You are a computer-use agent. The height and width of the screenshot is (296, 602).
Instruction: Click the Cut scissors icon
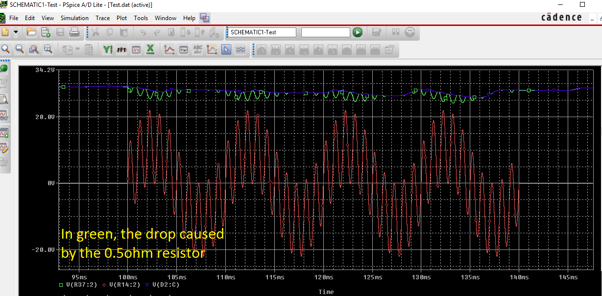pos(96,32)
